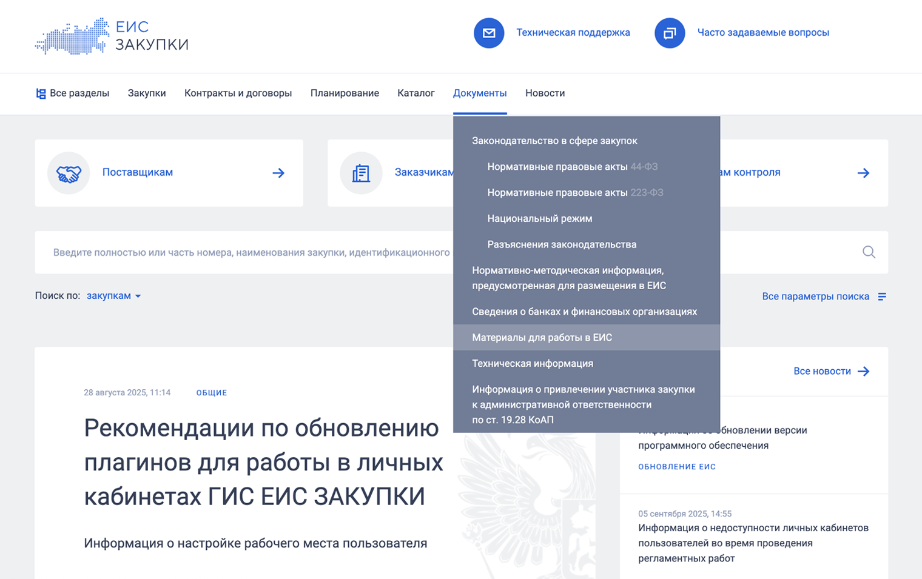922x579 pixels.
Task: Click the ЕИС Закупки logo
Action: pyautogui.click(x=112, y=36)
